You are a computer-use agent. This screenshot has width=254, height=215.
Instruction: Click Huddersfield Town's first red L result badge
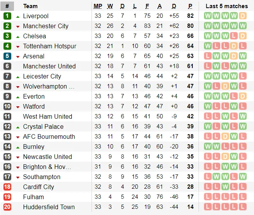pyautogui.click(x=208, y=207)
